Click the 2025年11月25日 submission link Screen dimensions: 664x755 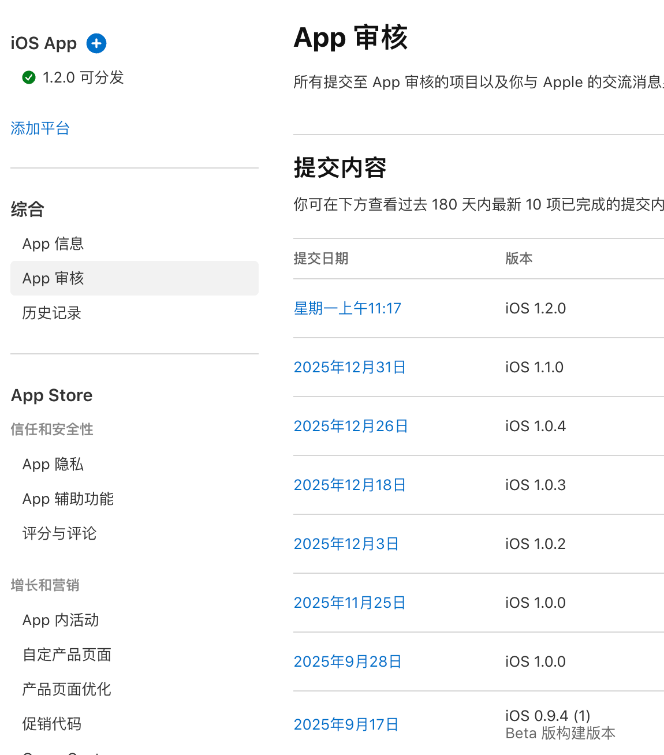pos(349,603)
